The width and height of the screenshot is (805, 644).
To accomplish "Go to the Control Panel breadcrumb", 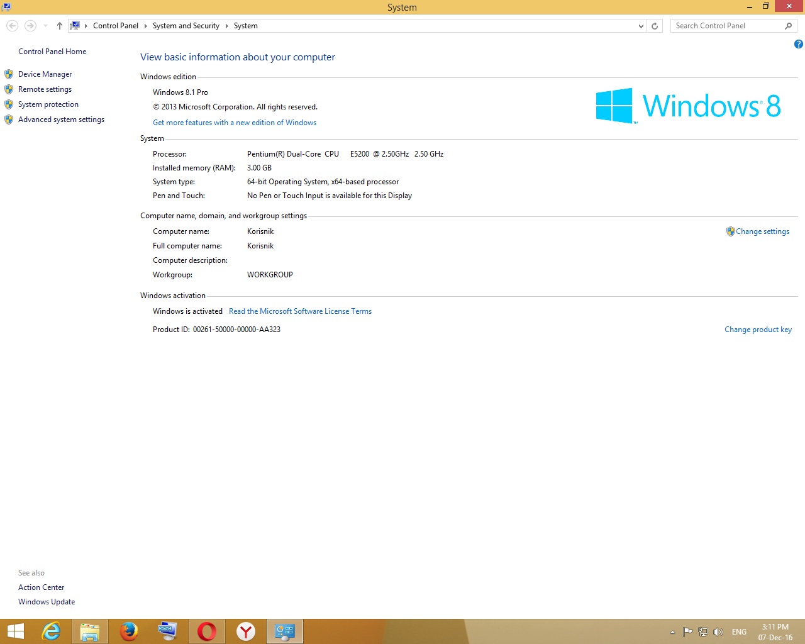I will pyautogui.click(x=116, y=26).
